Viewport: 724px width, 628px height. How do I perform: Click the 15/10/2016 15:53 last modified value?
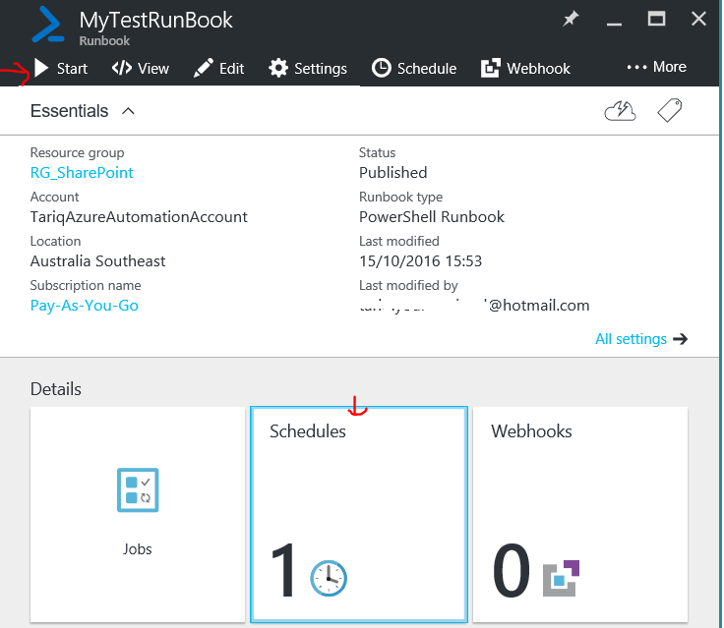click(421, 261)
